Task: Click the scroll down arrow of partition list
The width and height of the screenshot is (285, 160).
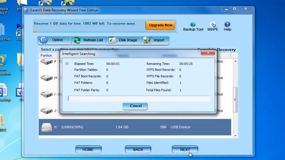Action: point(236,136)
